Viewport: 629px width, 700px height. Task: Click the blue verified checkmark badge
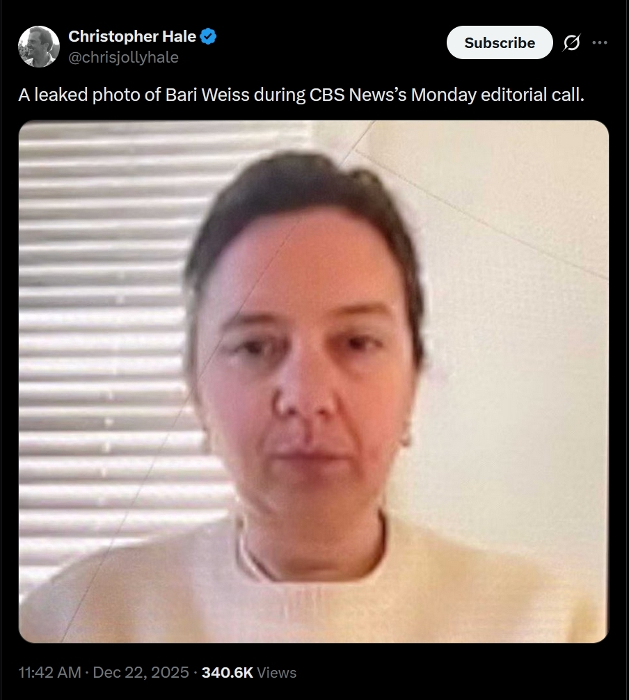pos(208,36)
